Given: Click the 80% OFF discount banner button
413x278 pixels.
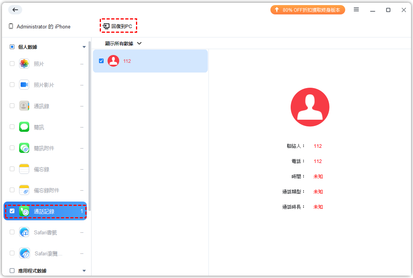Looking at the screenshot, I should [x=307, y=10].
